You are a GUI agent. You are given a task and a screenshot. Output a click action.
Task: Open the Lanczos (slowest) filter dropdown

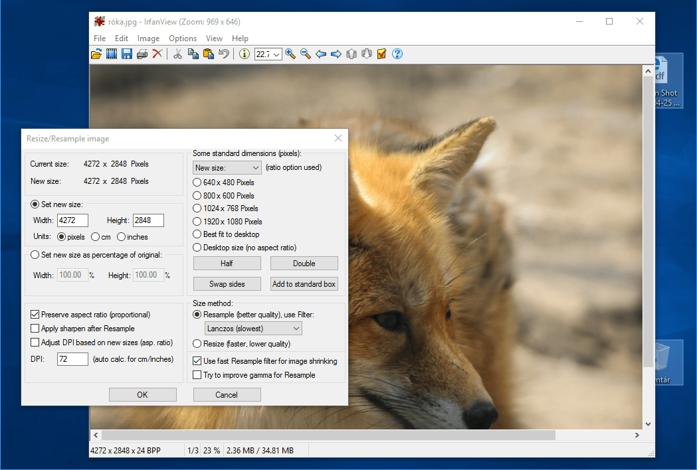253,329
